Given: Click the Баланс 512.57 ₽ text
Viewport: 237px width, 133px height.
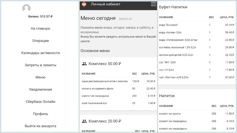Looking at the screenshot, I should pyautogui.click(x=40, y=17).
